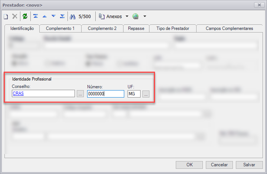267x174 pixels.
Task: Select the Identificação tab
Action: coord(22,28)
